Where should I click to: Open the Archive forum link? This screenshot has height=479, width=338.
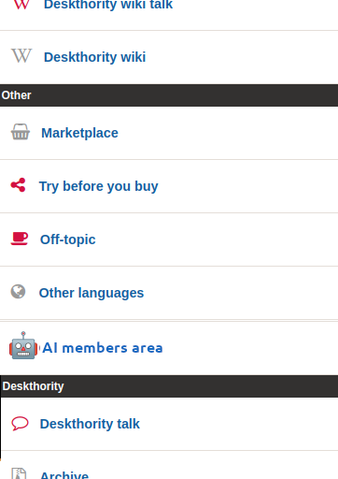(64, 474)
